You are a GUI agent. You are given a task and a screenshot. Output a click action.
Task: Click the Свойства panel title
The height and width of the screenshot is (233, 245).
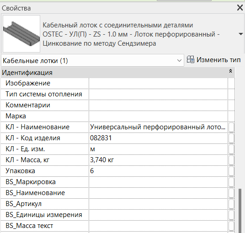pyautogui.click(x=16, y=8)
